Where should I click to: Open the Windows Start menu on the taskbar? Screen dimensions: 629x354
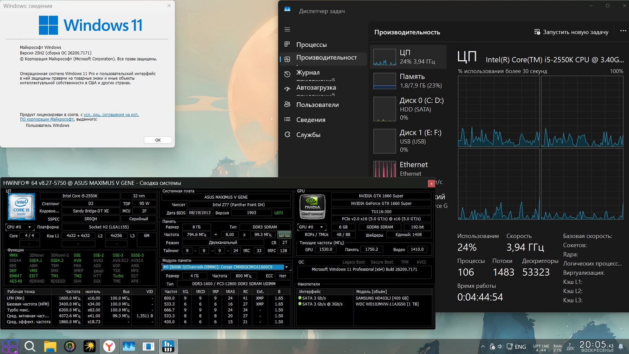point(10,346)
